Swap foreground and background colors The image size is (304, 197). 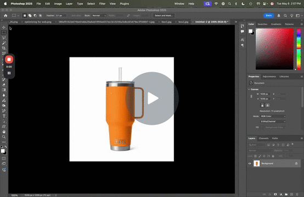(5, 147)
